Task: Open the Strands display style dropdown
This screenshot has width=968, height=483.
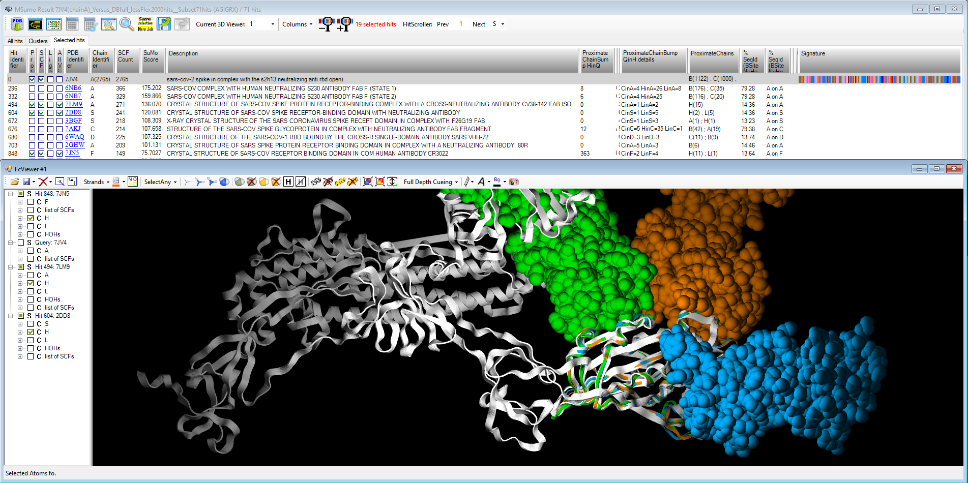Action: click(96, 182)
